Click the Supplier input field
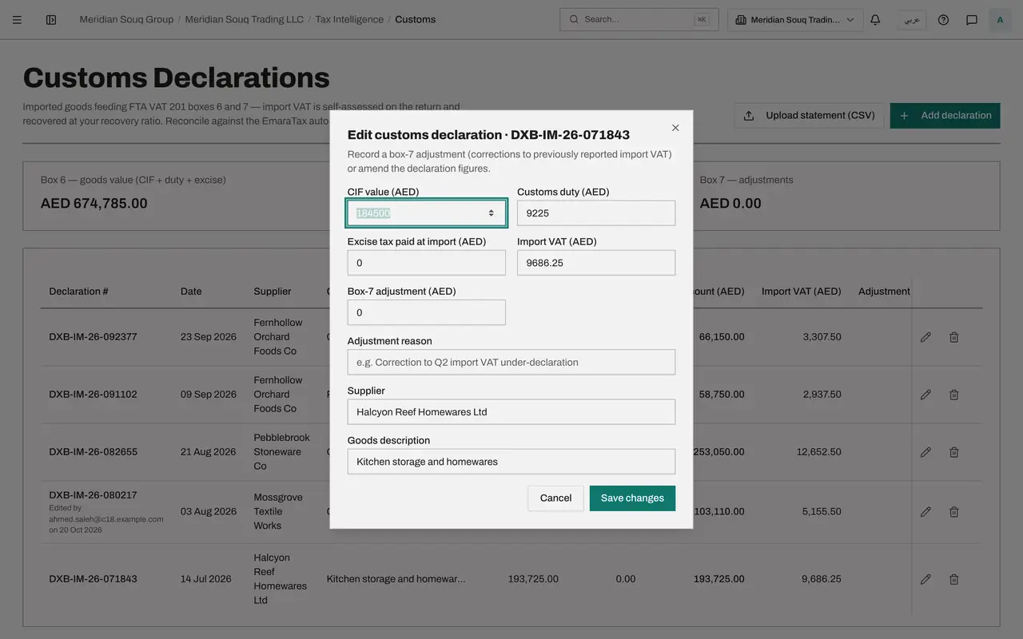The image size is (1023, 639). (x=511, y=412)
